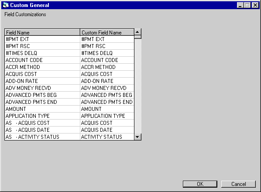The image size is (261, 192).
Task: Click the scrollbar up arrow
Action: 137,32
